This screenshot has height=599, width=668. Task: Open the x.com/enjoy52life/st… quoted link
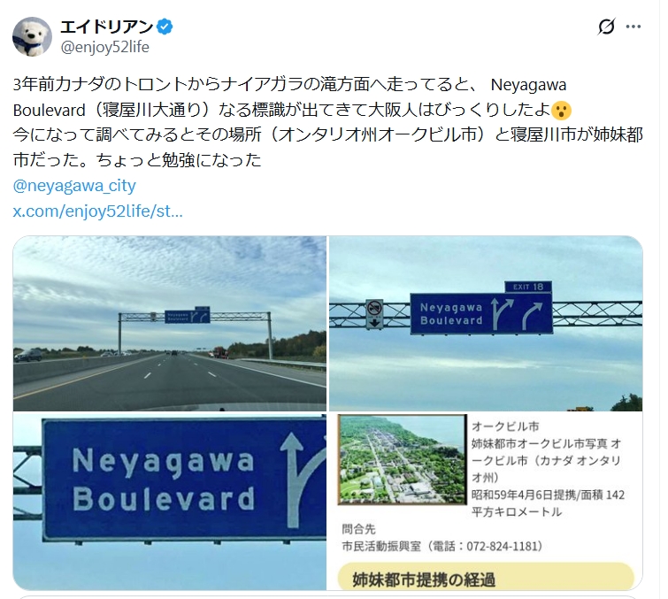click(98, 211)
